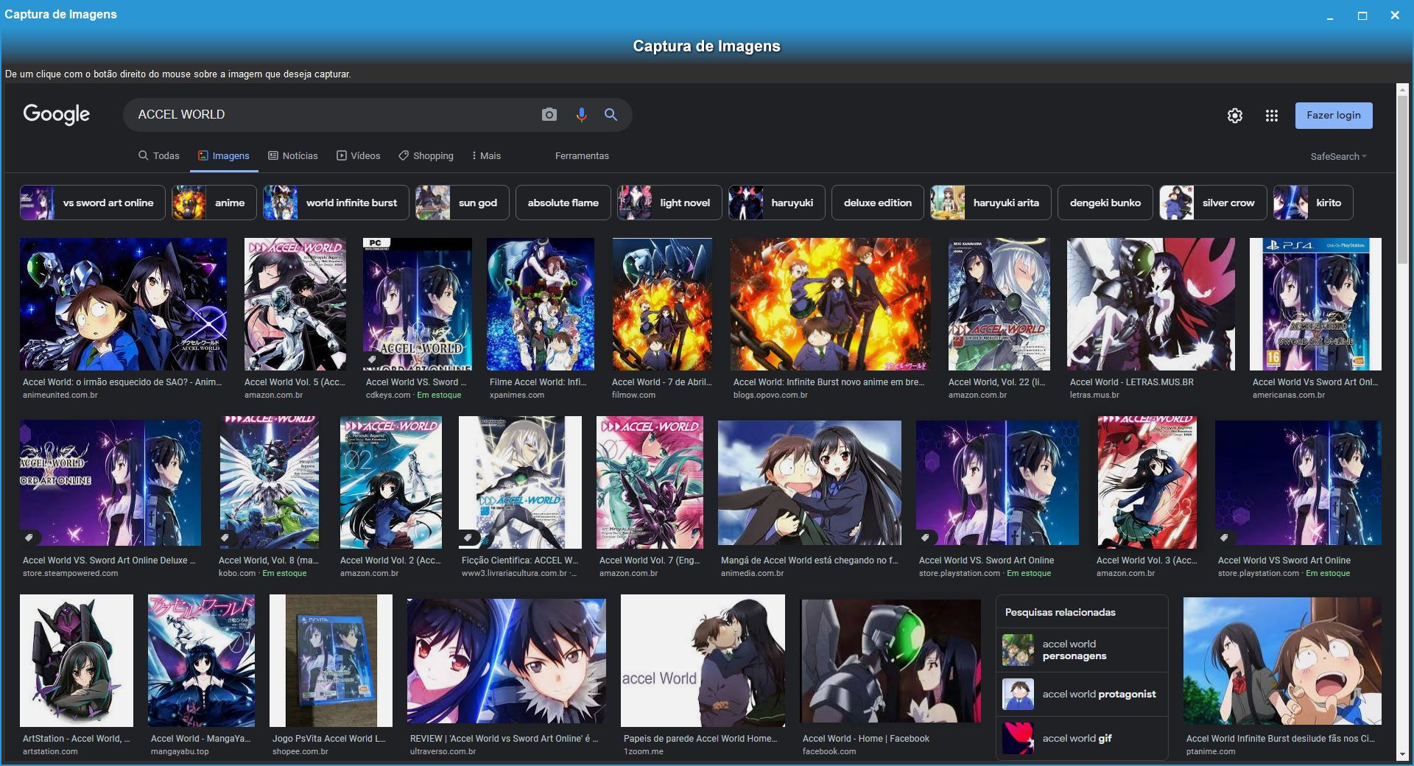Viewport: 1414px width, 766px height.
Task: Open the shopee.com.br PsVita game image
Action: pyautogui.click(x=331, y=661)
